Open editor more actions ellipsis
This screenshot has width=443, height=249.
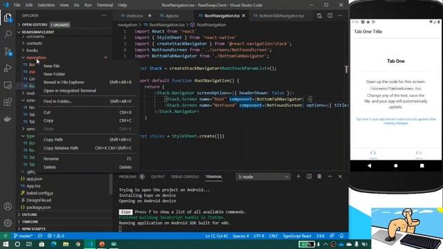point(340,16)
